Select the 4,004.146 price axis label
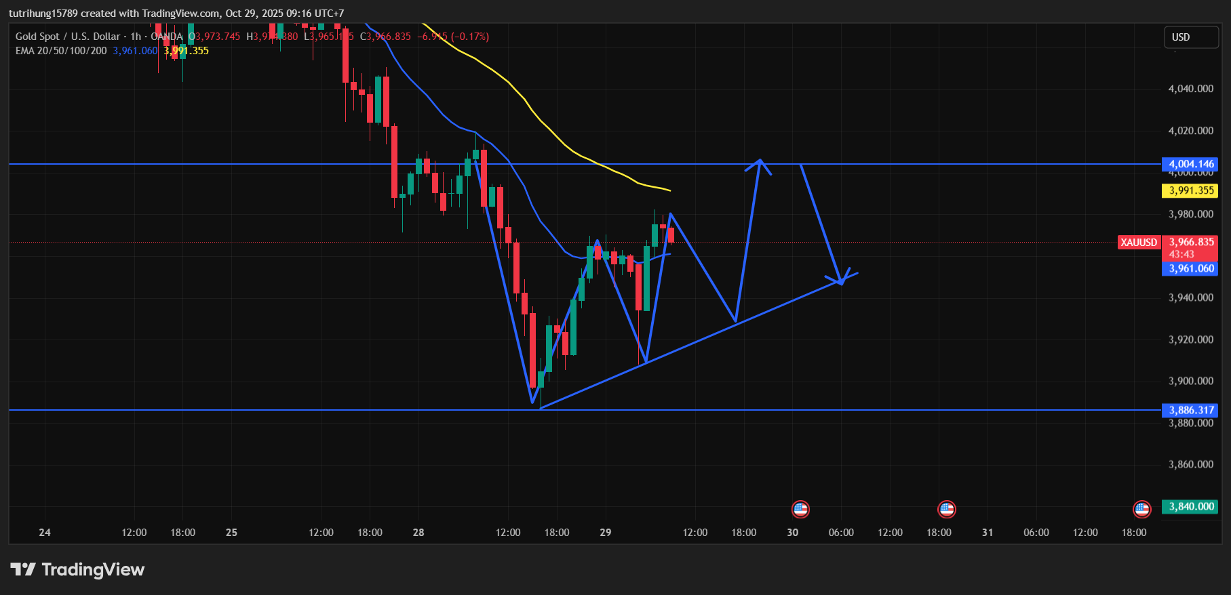The width and height of the screenshot is (1231, 595). (x=1190, y=164)
